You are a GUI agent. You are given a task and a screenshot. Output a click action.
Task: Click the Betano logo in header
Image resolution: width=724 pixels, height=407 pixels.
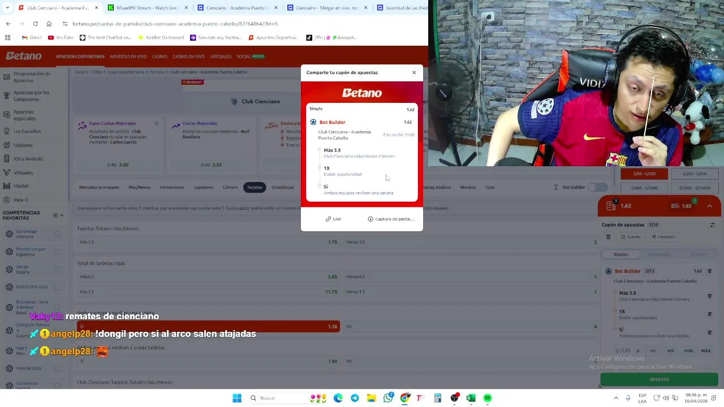[24, 56]
